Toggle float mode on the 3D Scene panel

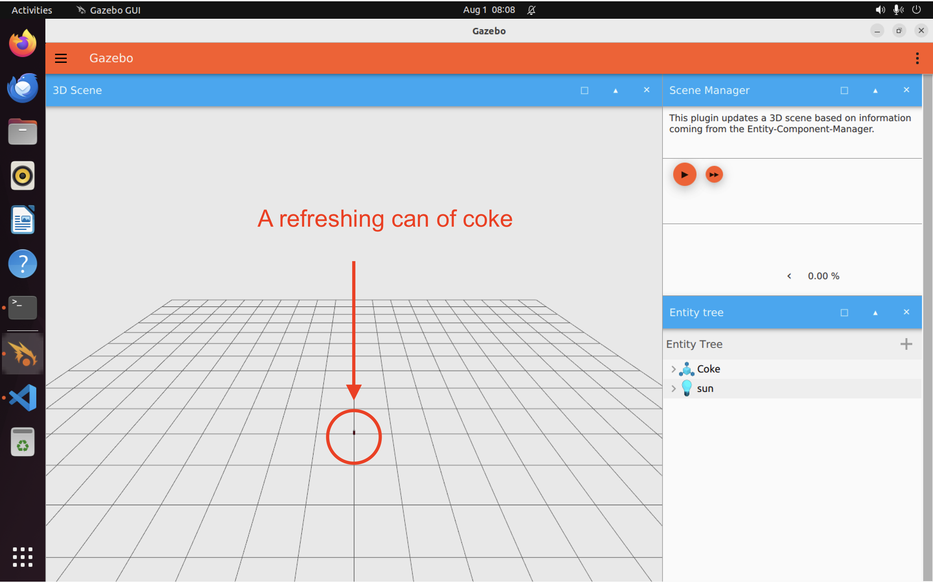pos(584,90)
